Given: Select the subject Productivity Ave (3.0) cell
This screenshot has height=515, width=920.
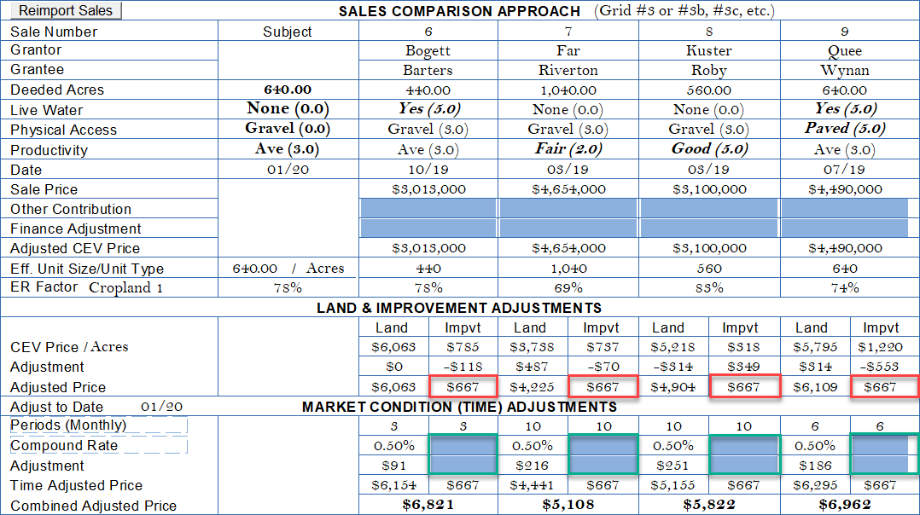Looking at the screenshot, I should click(288, 149).
